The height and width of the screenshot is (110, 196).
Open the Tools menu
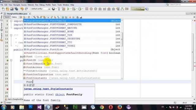(x=59, y=5)
